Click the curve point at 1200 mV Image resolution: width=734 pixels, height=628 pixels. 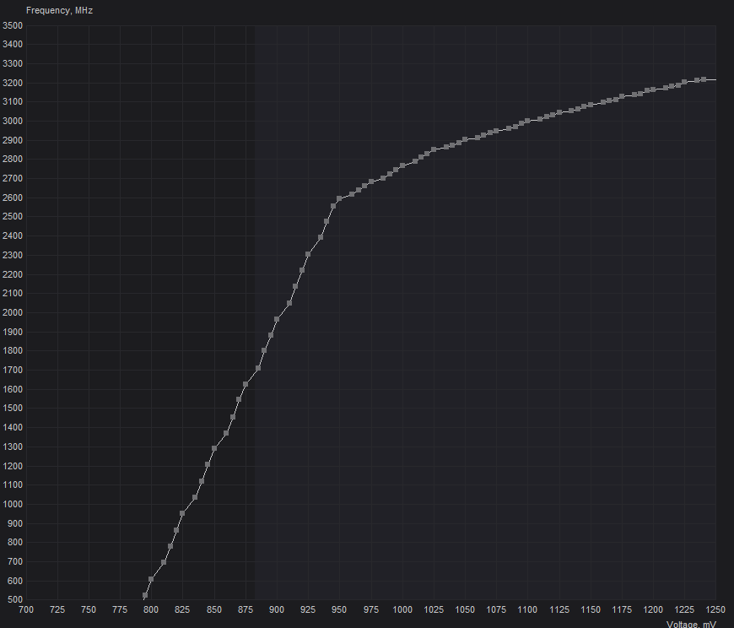click(x=653, y=89)
